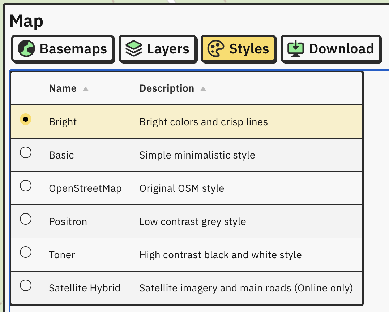This screenshot has width=389, height=312.
Task: Click the Low contrast grey style description
Action: [x=193, y=222]
